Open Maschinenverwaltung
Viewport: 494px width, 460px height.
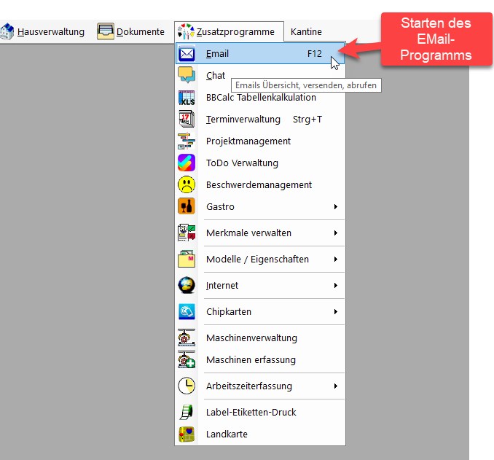point(260,338)
